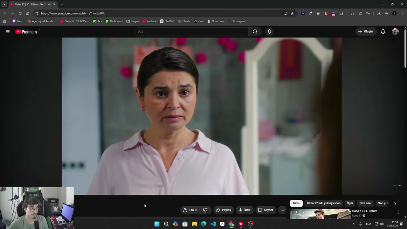Dislike the video

[205, 210]
